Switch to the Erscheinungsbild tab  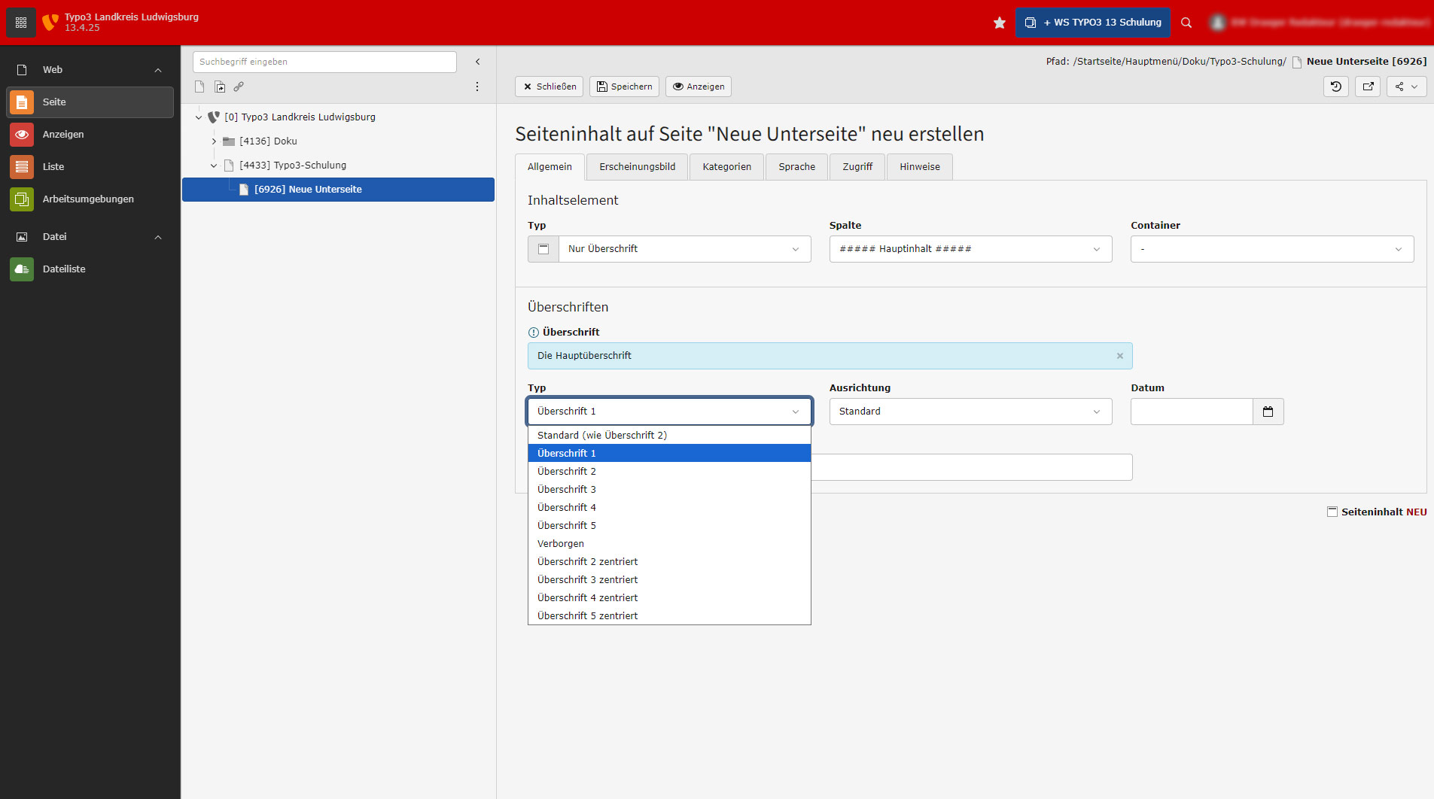click(637, 167)
